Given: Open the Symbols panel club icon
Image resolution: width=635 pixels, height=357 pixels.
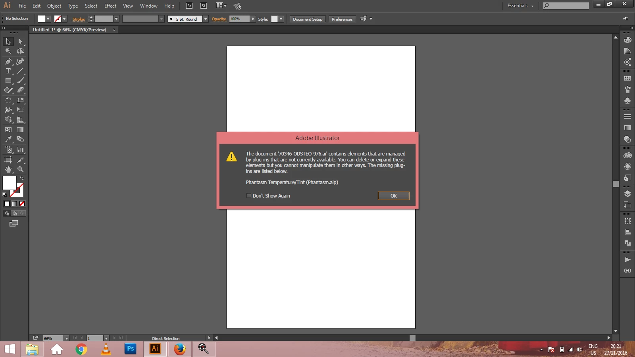Looking at the screenshot, I should click(627, 101).
